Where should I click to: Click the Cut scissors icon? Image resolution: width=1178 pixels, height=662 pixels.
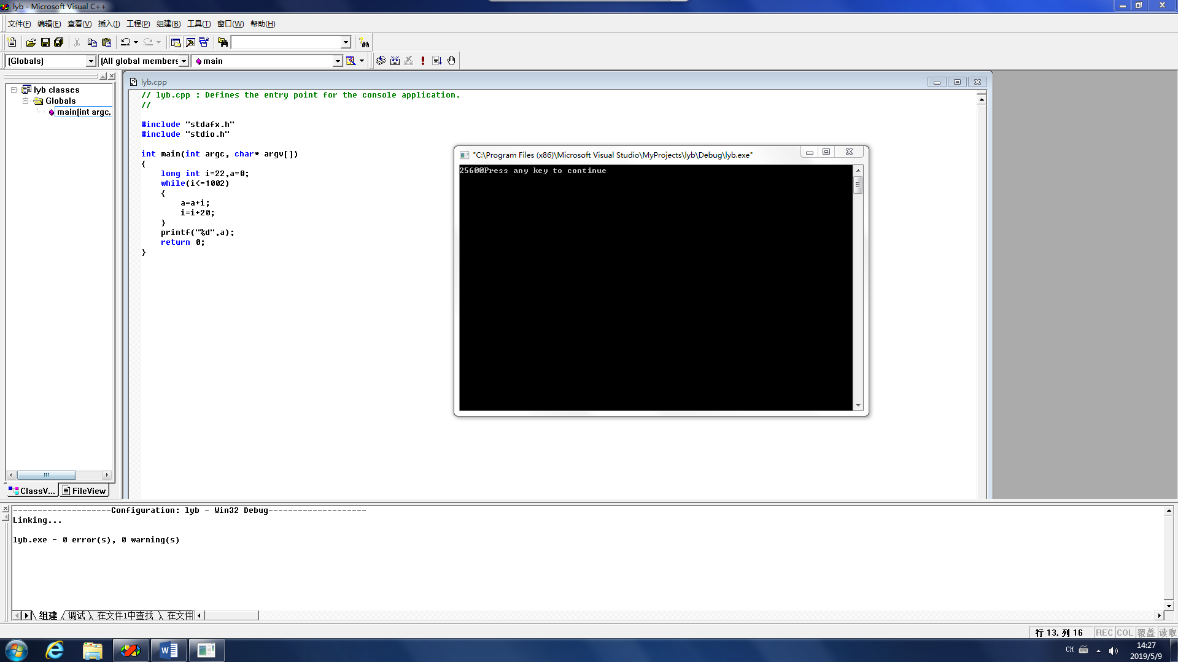coord(77,42)
